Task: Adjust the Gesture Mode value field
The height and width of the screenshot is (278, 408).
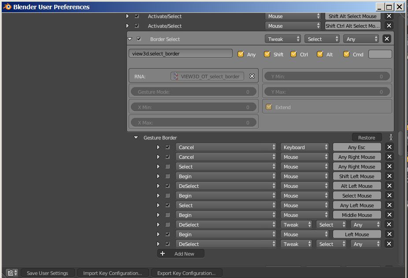Action: (x=193, y=92)
